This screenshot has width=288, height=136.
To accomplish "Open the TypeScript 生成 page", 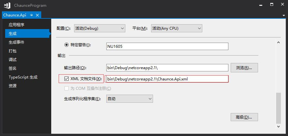I will (23, 77).
